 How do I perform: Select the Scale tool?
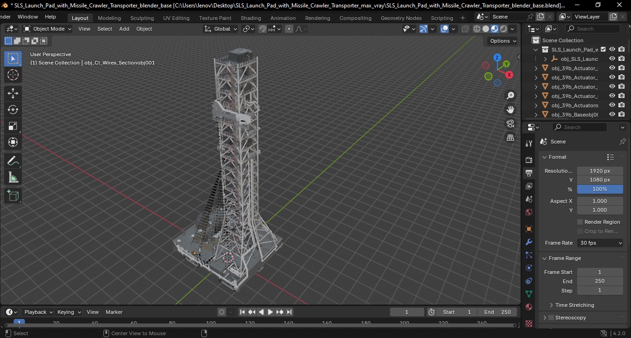tap(13, 126)
